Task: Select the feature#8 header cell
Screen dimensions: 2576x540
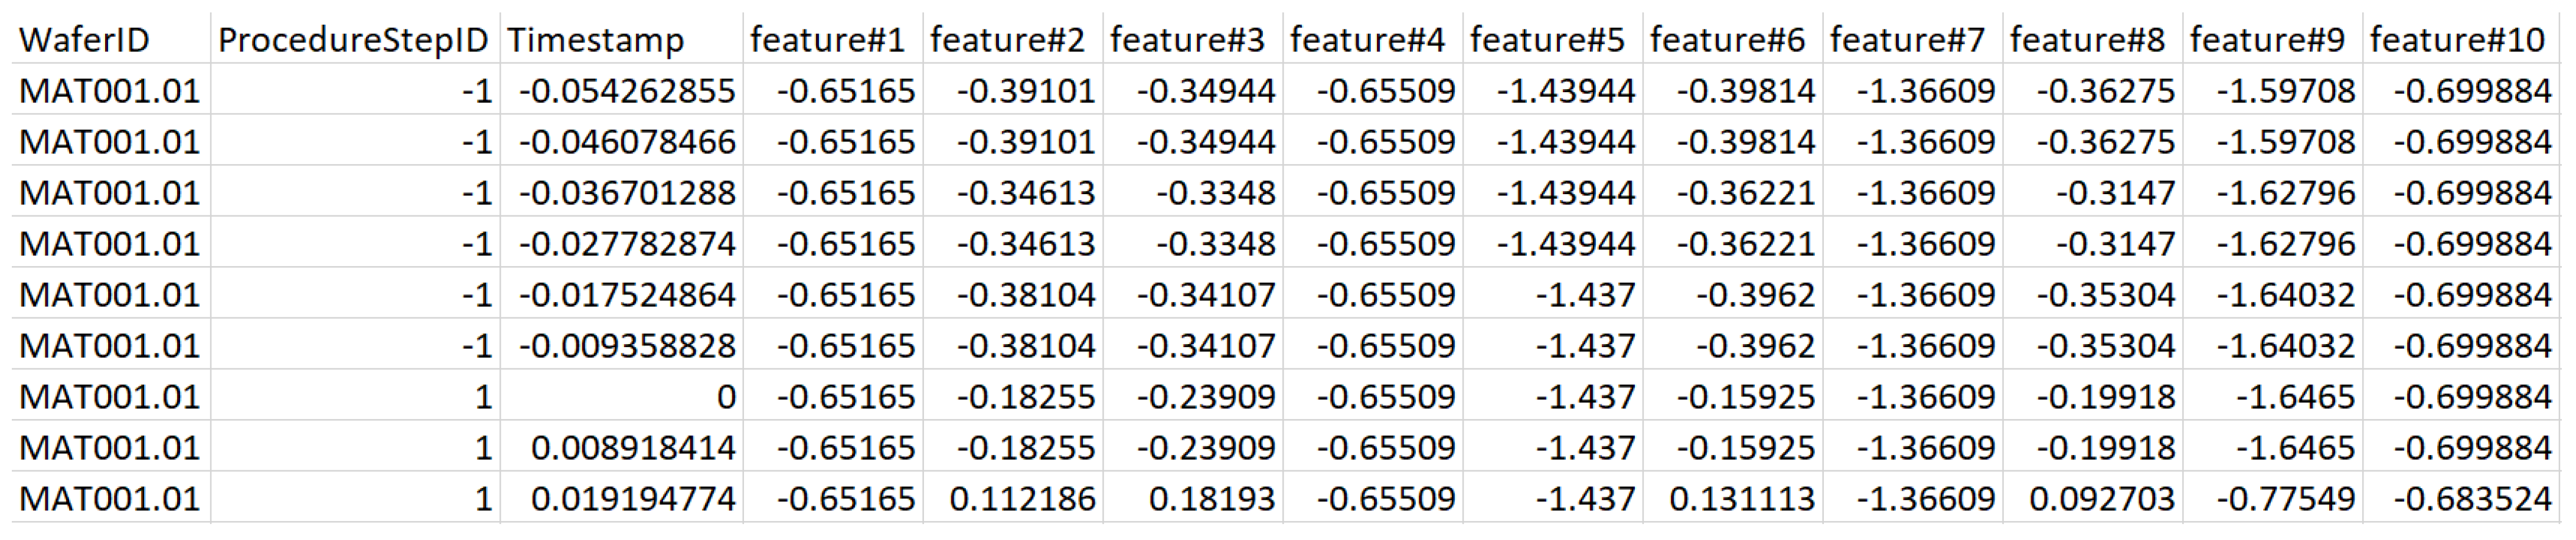Action: coord(2092,40)
